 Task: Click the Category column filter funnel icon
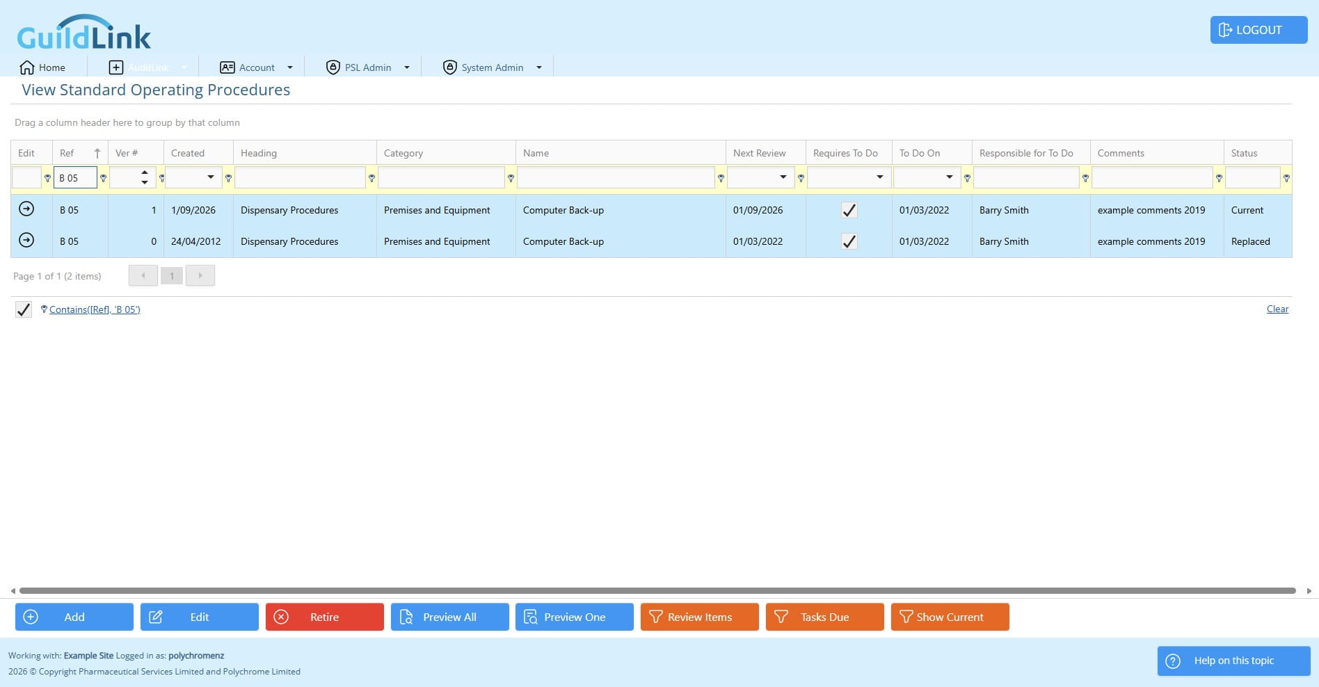point(511,178)
